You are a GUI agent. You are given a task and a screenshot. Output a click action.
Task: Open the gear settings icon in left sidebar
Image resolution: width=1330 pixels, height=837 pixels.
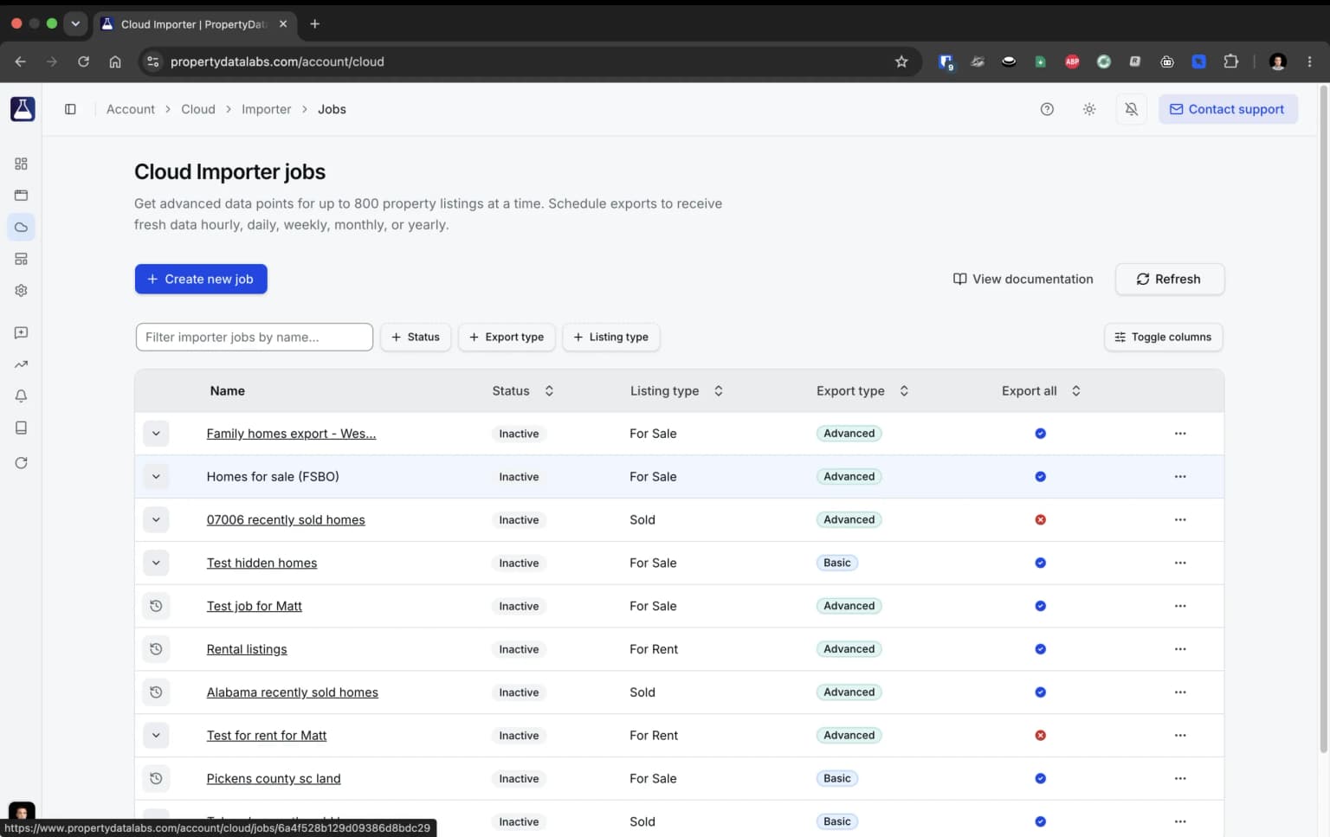pos(21,291)
